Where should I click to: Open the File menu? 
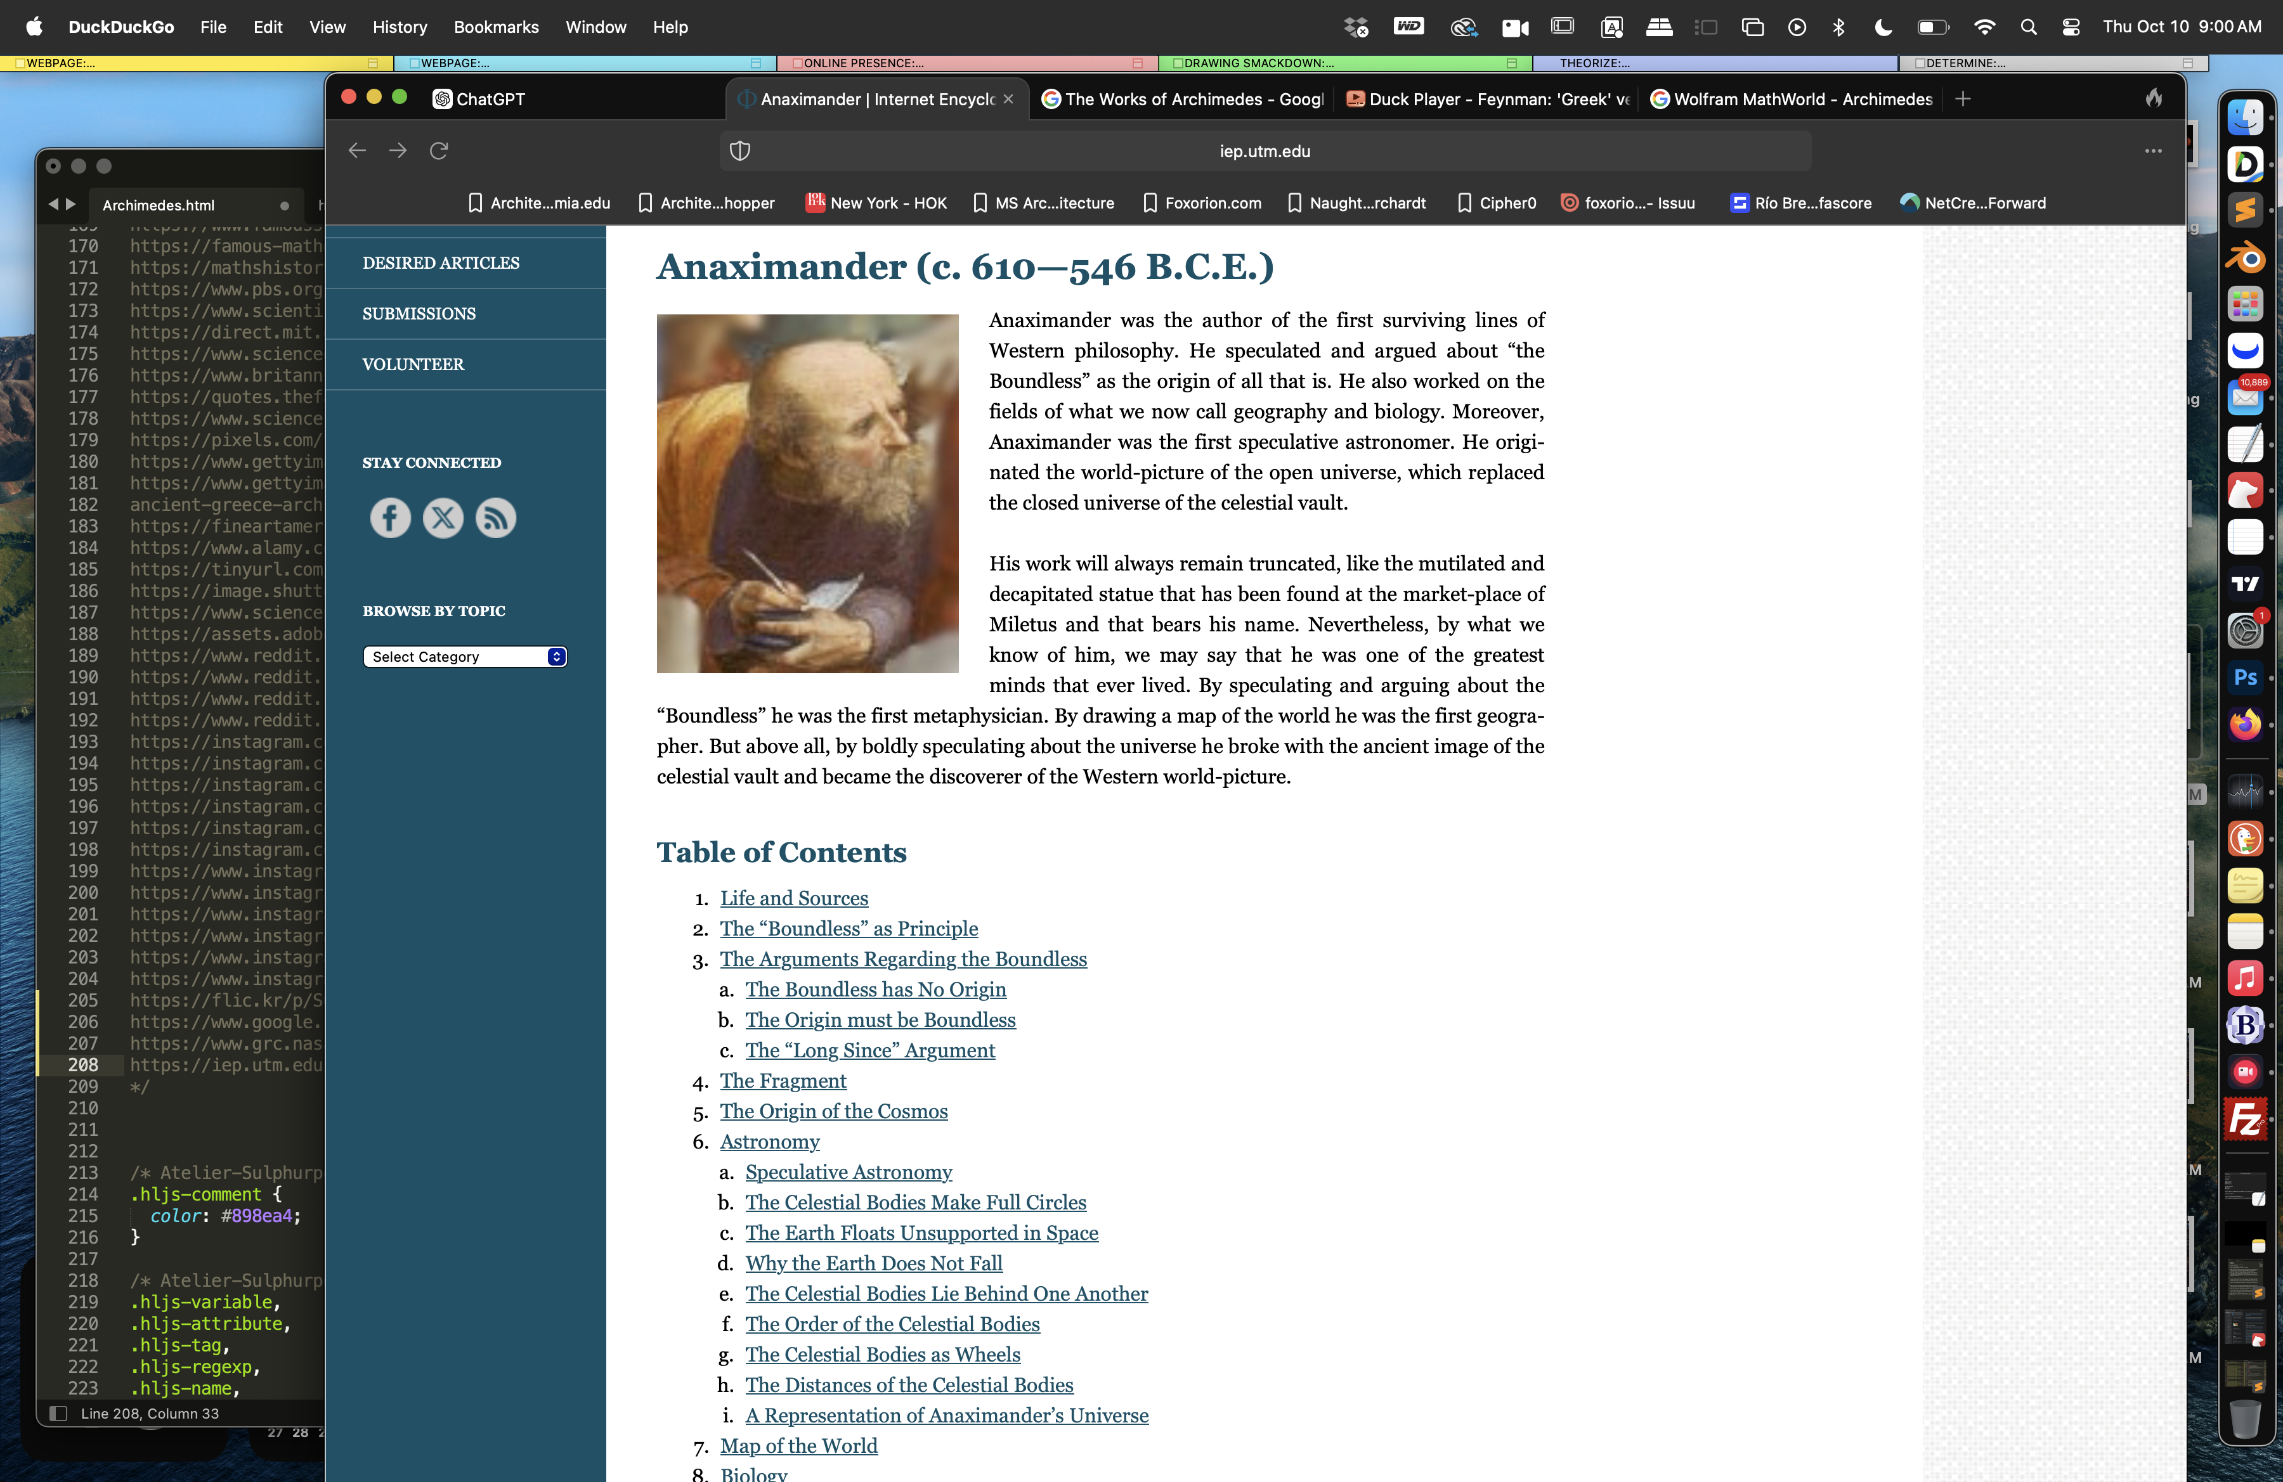click(x=213, y=27)
